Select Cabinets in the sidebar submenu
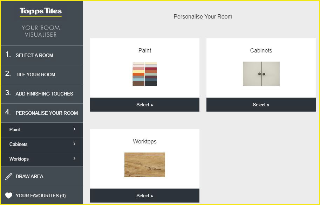Image resolution: width=320 pixels, height=205 pixels. pos(42,144)
